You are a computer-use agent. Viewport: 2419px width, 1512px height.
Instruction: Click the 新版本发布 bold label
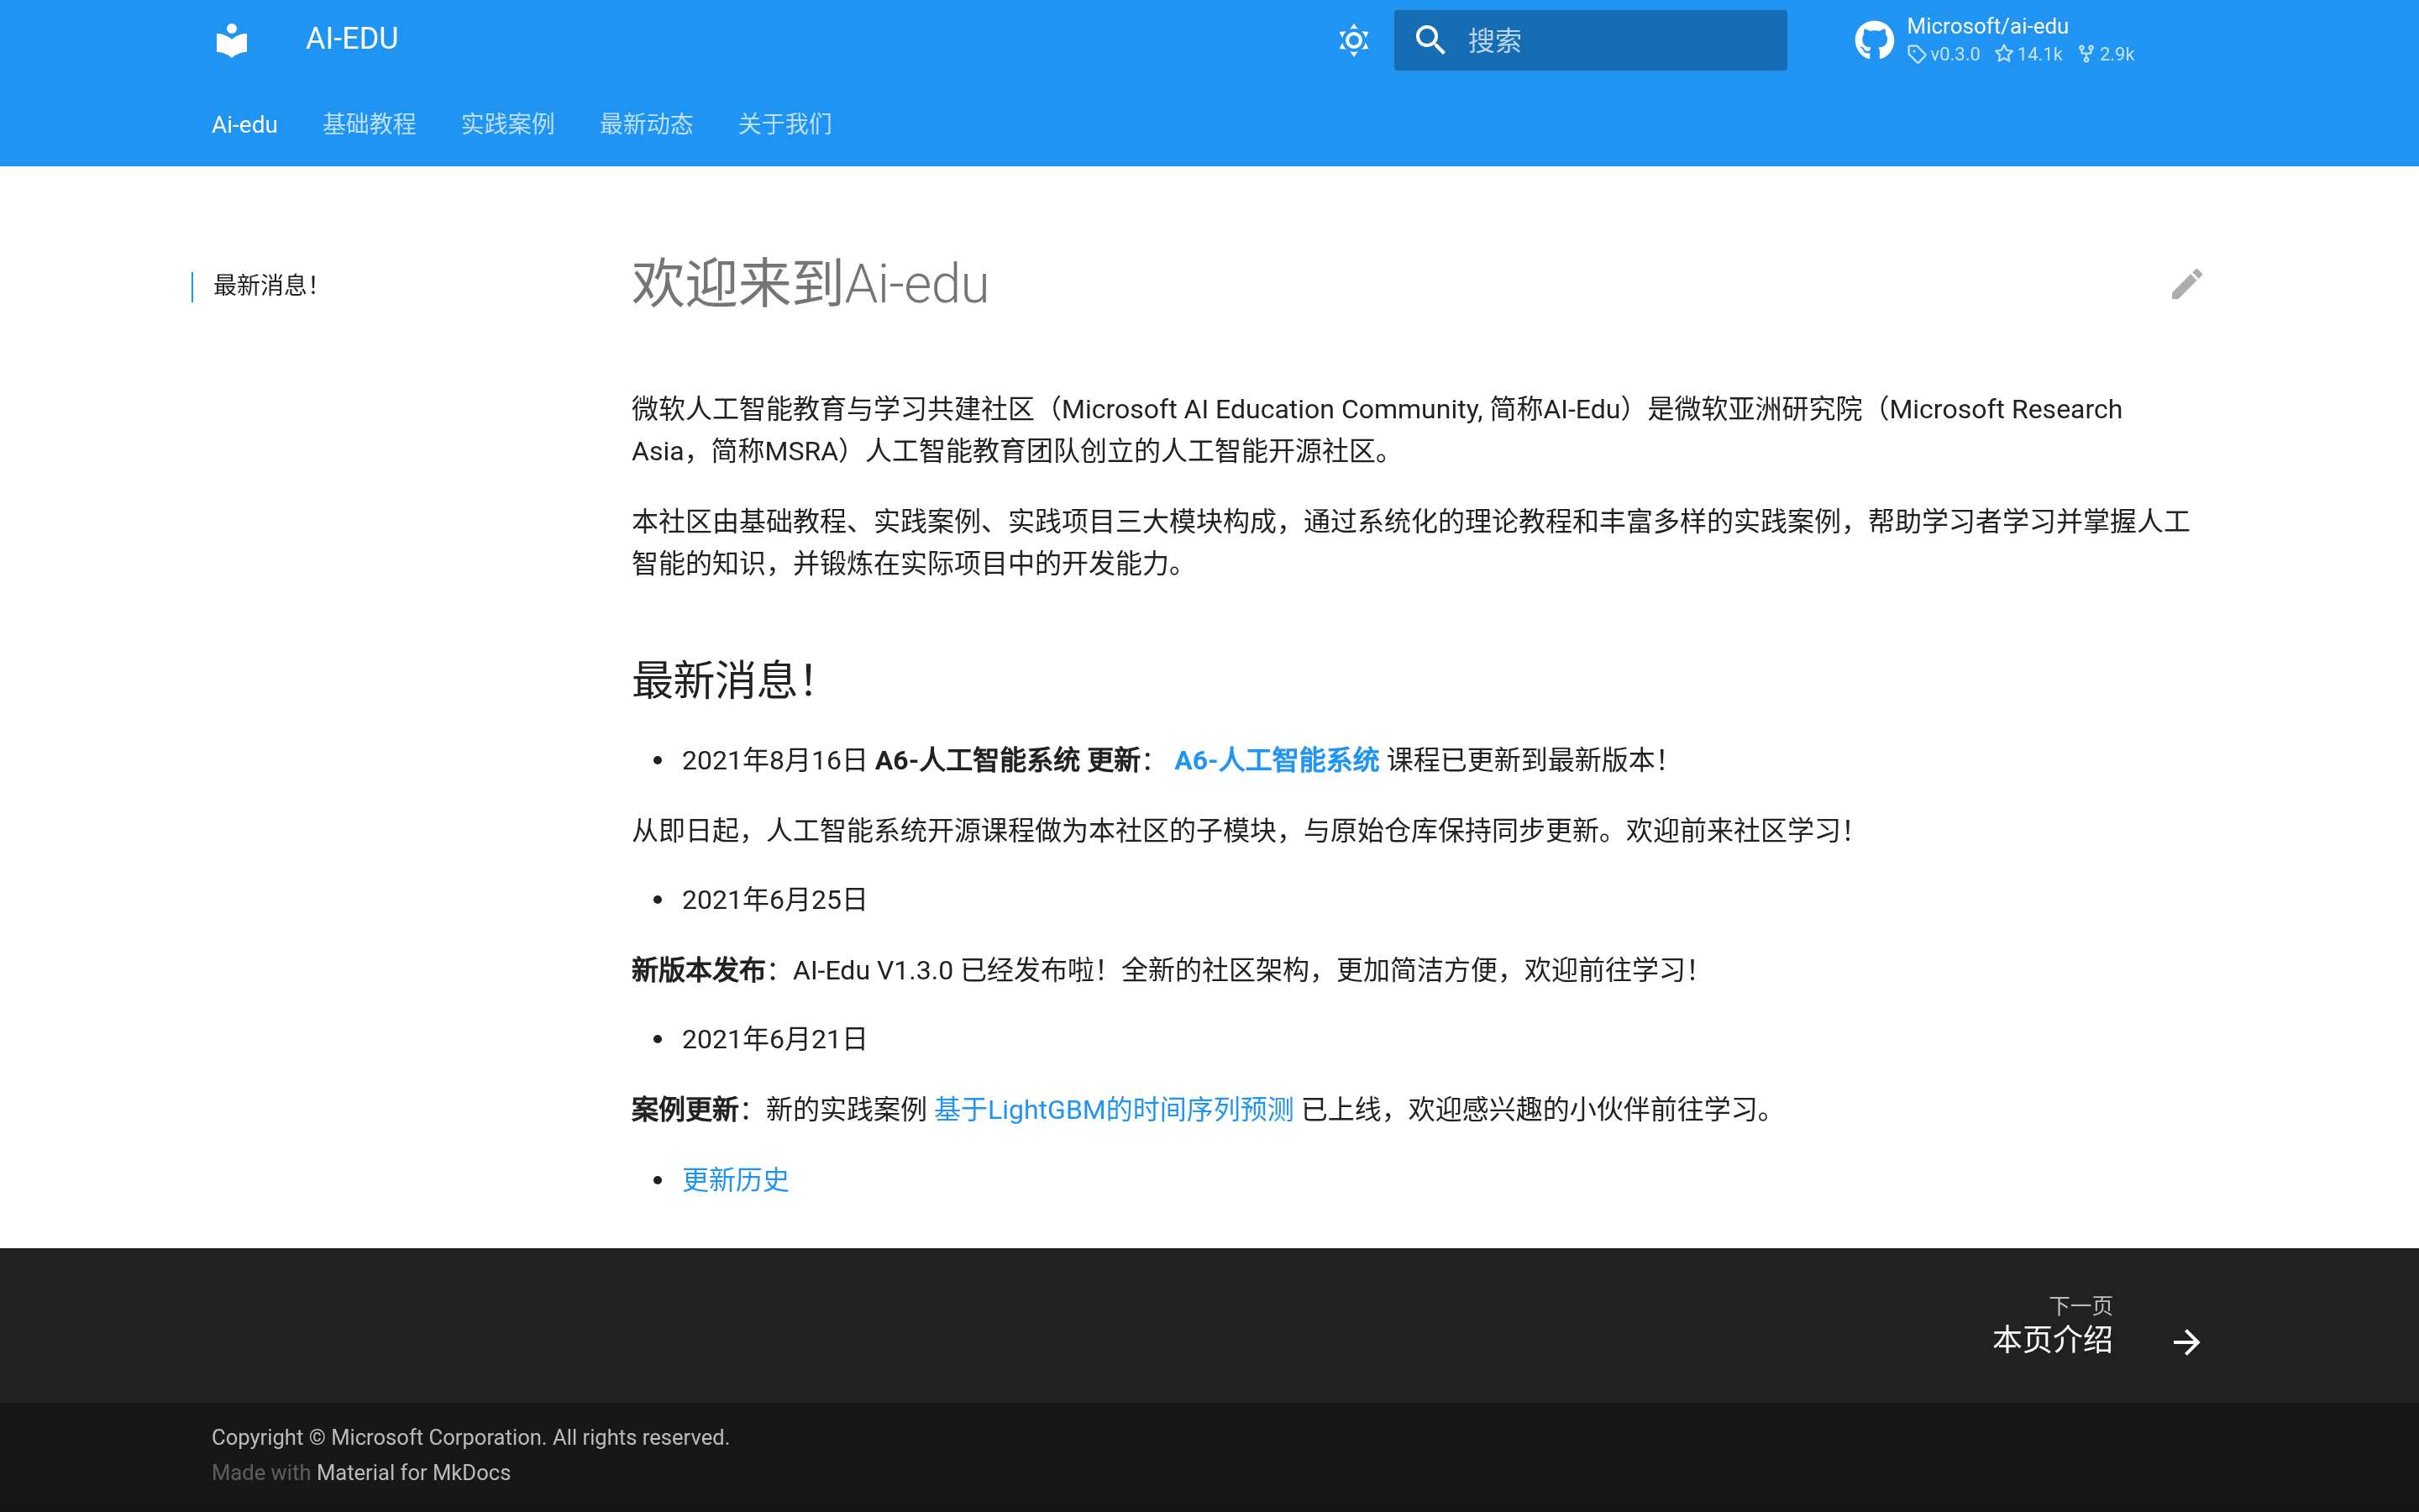click(699, 970)
